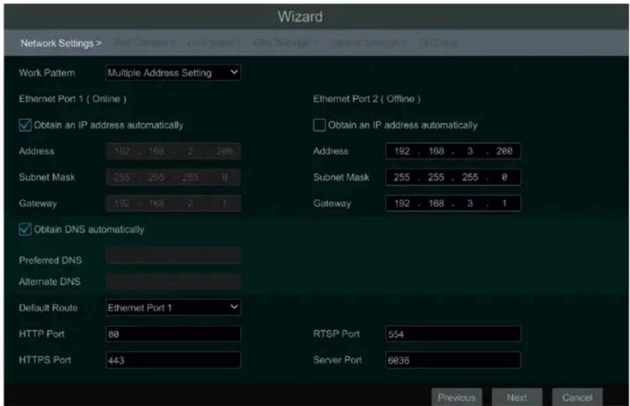Toggle Obtain DNS automatically checkbox
This screenshot has height=406, width=630.
26,229
